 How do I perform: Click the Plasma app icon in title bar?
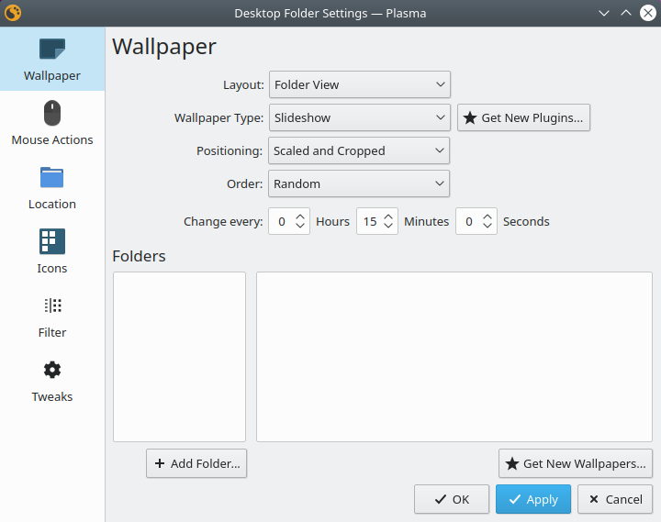pos(14,13)
